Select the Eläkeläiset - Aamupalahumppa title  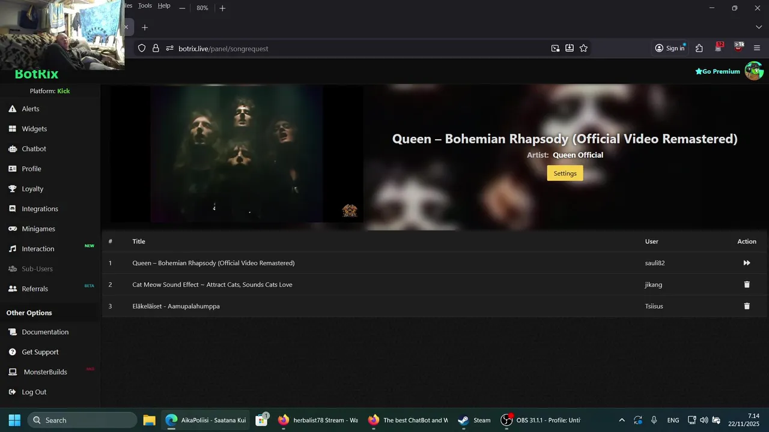[x=176, y=306]
